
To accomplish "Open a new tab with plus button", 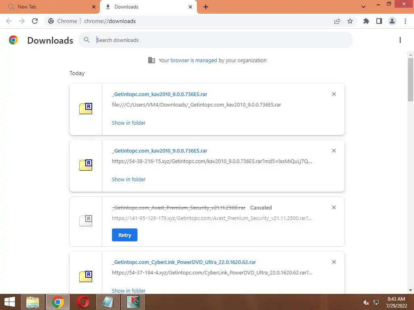I will [206, 7].
